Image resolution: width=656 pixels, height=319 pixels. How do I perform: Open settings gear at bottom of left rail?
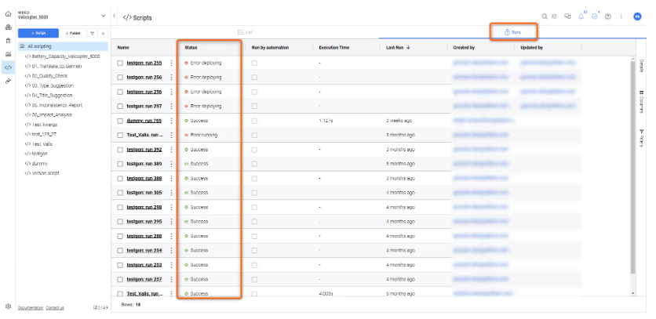point(8,306)
